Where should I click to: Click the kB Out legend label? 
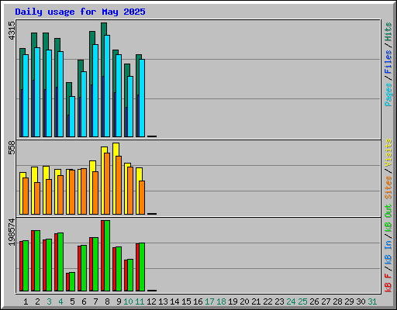point(388,219)
